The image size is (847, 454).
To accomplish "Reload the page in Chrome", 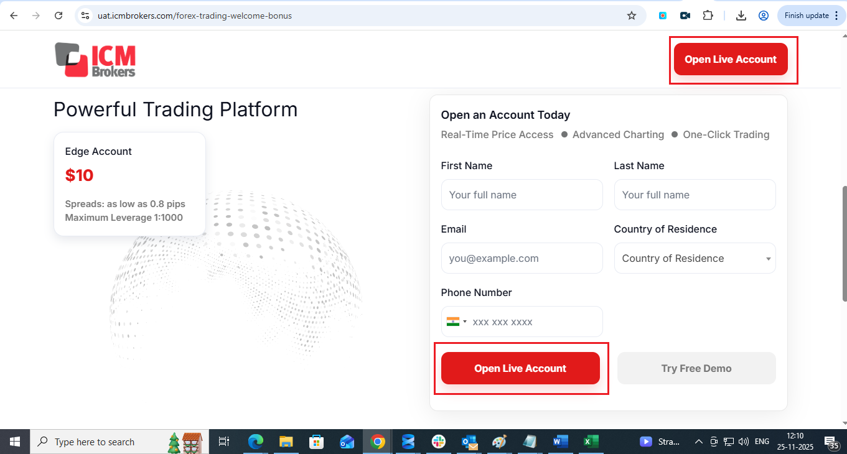I will 58,16.
